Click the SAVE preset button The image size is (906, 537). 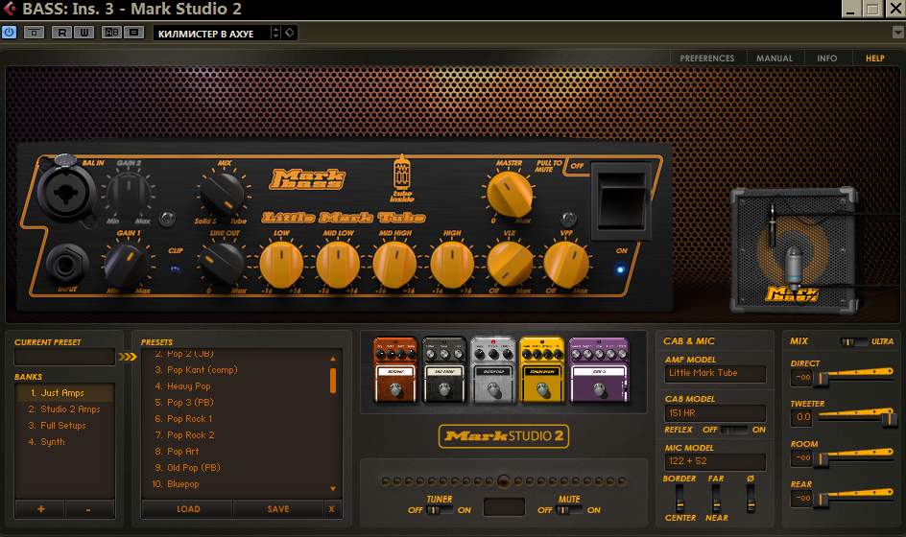(x=278, y=508)
